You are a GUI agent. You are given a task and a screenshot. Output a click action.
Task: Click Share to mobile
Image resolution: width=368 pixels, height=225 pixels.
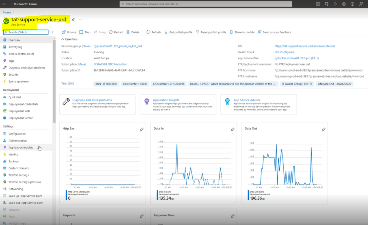(242, 32)
